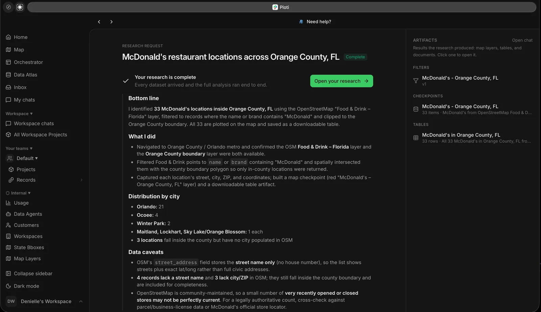Click the Need help? assistant icon
This screenshot has height=312, width=541.
(x=301, y=22)
